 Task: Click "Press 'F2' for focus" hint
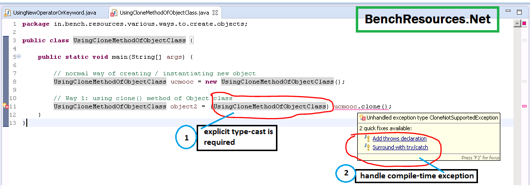click(x=480, y=157)
